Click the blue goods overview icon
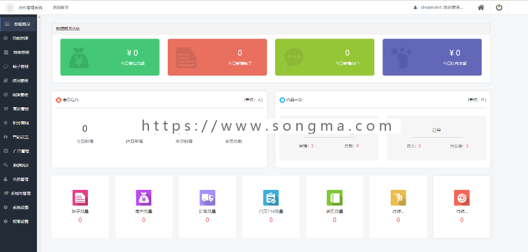528x252 pixels. [x=282, y=100]
